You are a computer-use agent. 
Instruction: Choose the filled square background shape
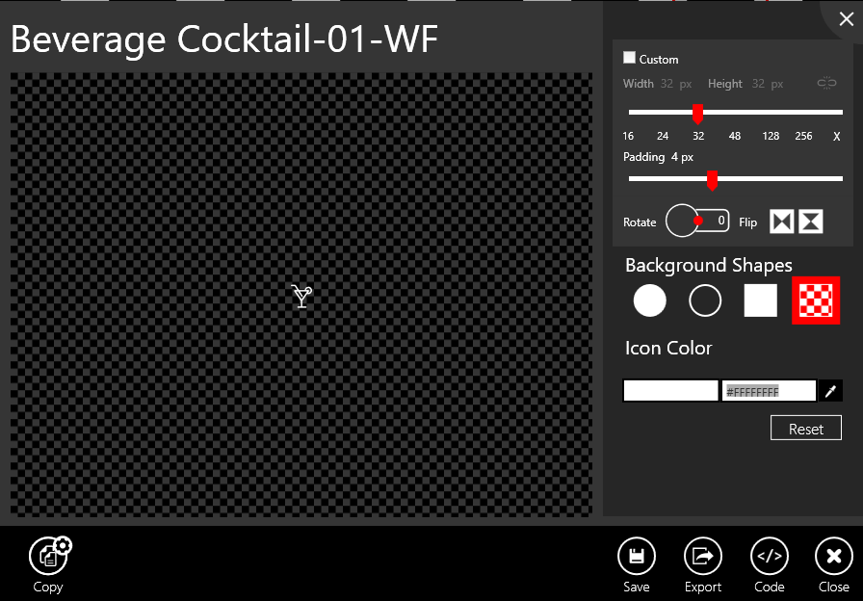(x=760, y=301)
